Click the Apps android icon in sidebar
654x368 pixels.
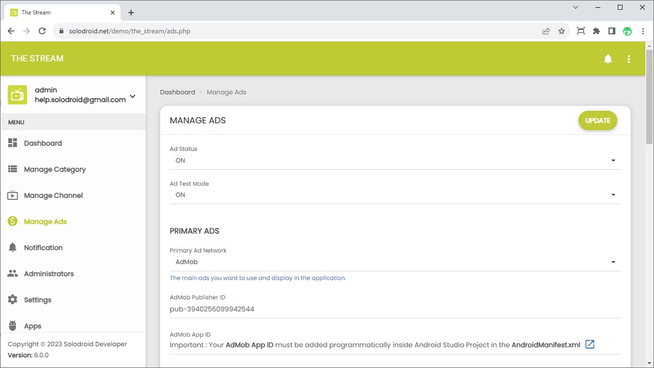(13, 326)
